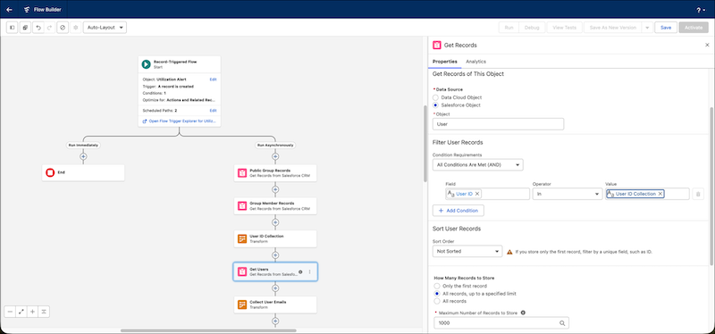Click the canvas horizontal scrollbar
The image size is (715, 334).
208,330
